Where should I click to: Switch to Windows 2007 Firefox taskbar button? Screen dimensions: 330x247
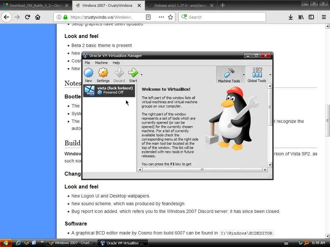click(71, 243)
